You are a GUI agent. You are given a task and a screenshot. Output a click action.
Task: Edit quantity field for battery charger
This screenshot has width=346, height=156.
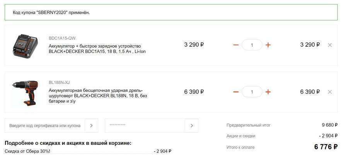click(x=252, y=45)
